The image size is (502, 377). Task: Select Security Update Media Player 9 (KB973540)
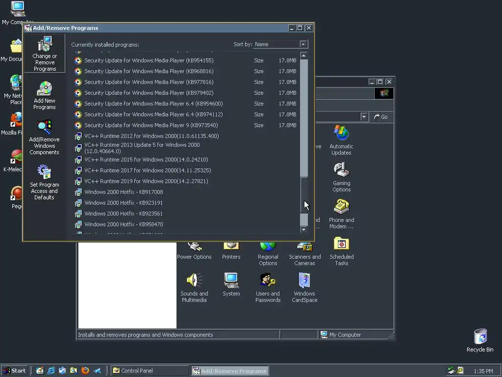click(186, 125)
